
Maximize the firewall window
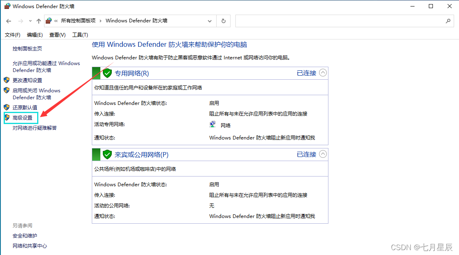[431, 6]
